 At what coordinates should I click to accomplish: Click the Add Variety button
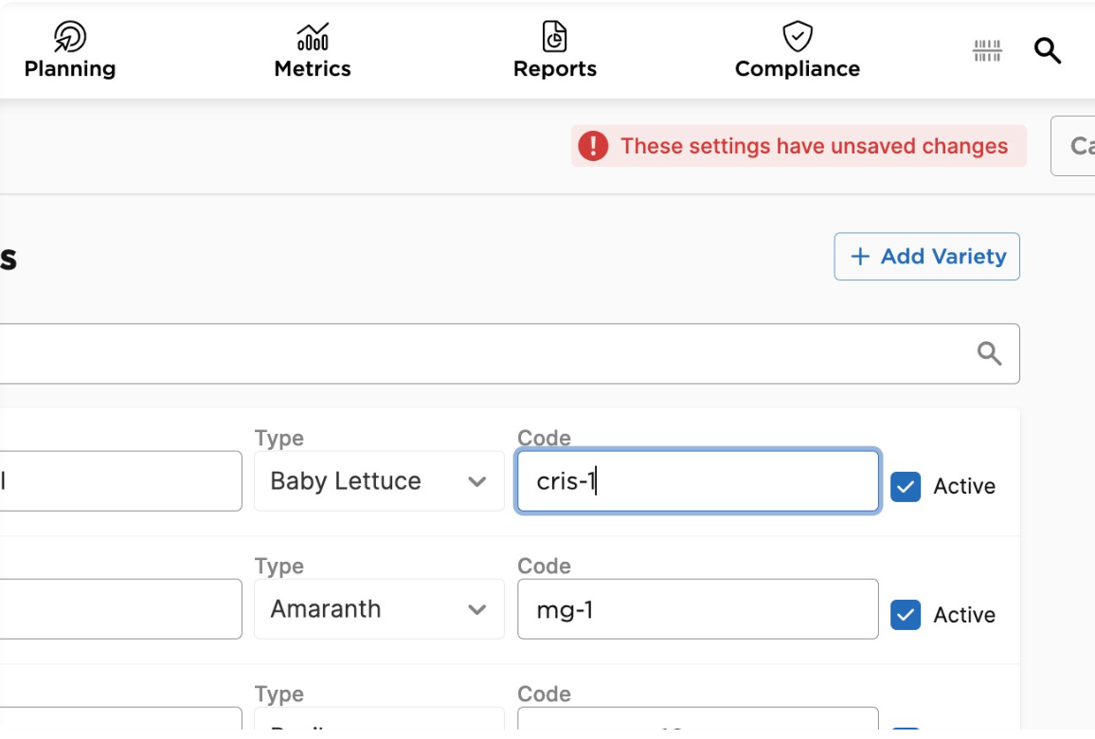[926, 257]
